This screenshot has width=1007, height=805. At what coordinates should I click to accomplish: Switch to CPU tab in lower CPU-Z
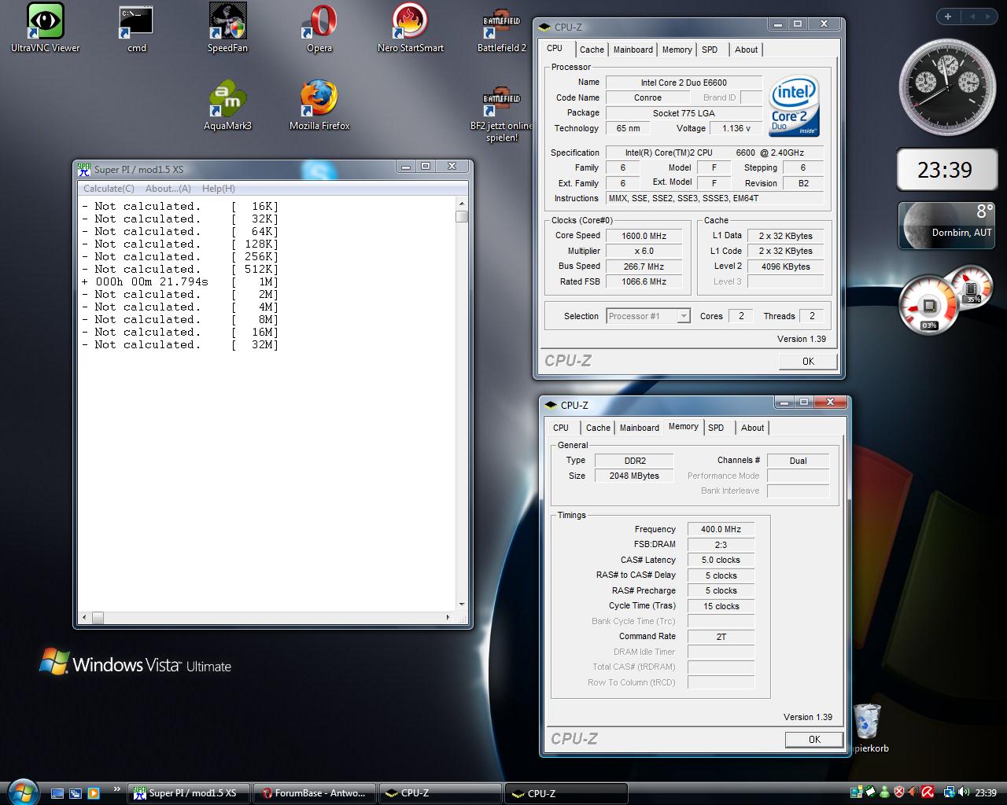pyautogui.click(x=561, y=428)
